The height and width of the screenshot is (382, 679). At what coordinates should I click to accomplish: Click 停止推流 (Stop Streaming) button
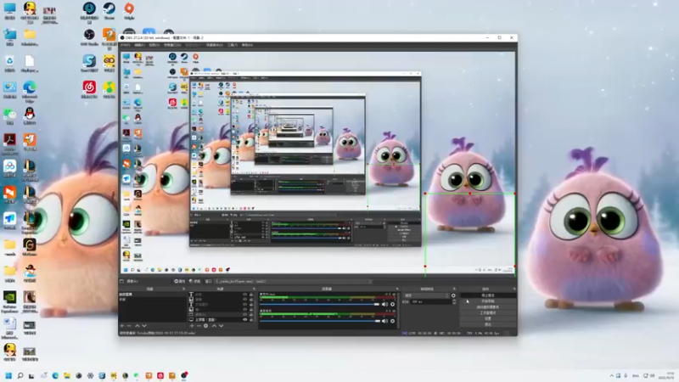488,295
